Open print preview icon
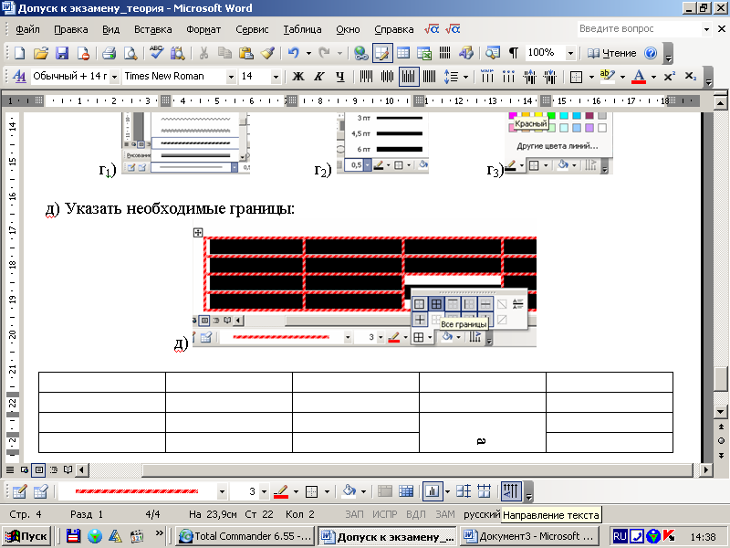The height and width of the screenshot is (548, 730). pos(130,53)
